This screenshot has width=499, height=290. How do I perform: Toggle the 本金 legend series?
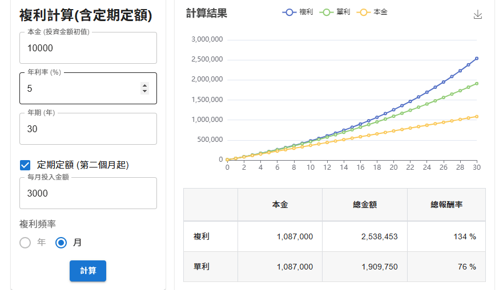(x=372, y=12)
